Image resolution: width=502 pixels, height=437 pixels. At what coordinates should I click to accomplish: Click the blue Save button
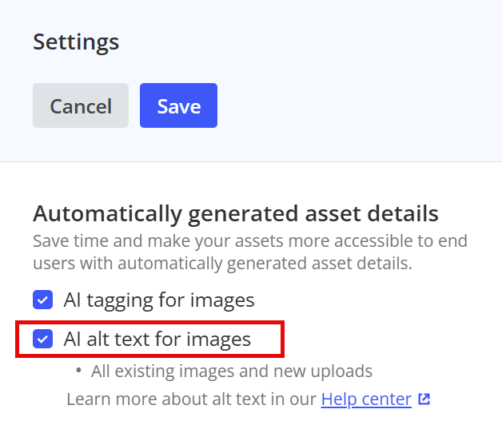[x=178, y=105]
